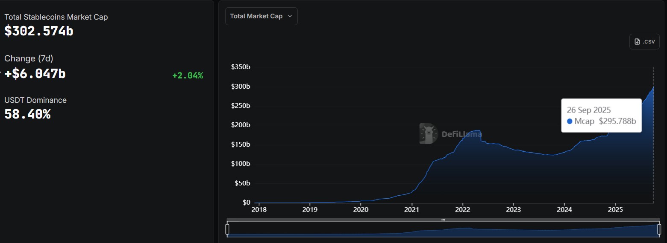This screenshot has width=667, height=243.
Task: Download chart data via .csv button
Action: (644, 42)
